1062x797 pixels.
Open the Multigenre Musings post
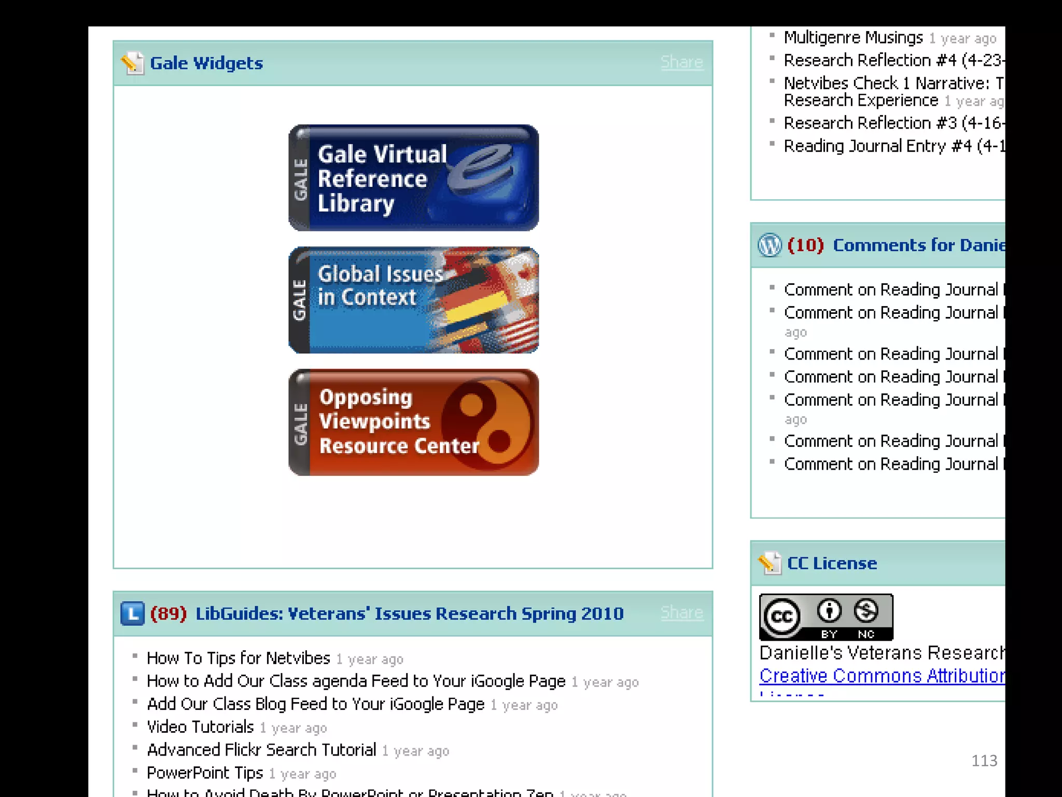click(853, 38)
